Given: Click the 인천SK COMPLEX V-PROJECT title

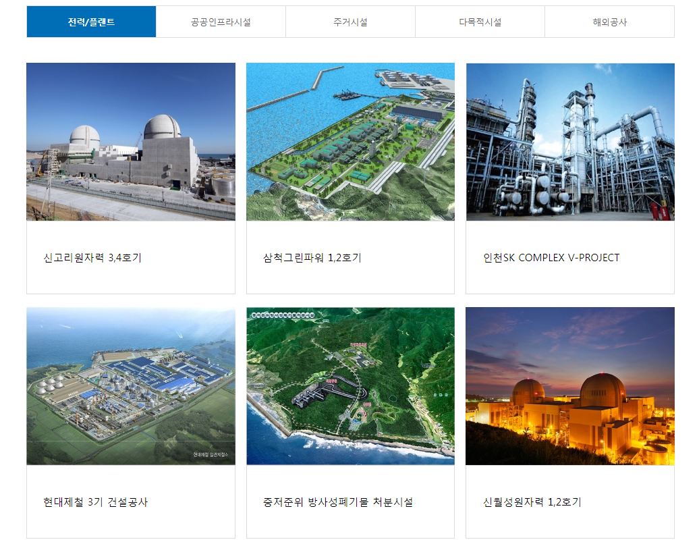Looking at the screenshot, I should 551,258.
